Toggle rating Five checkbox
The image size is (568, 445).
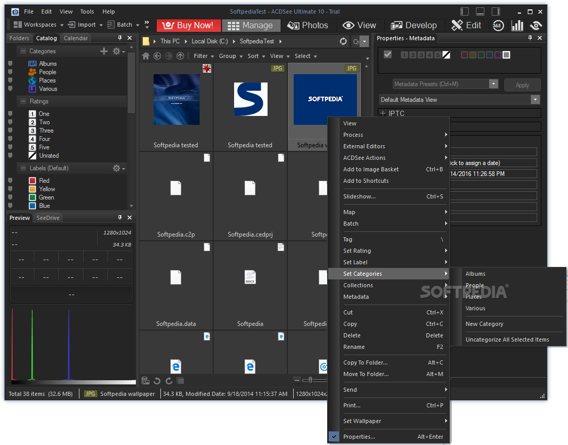coord(32,147)
